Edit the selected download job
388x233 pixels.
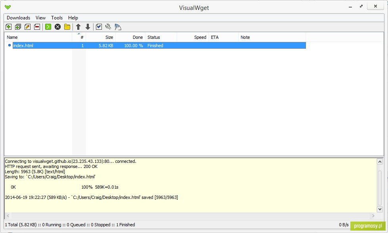click(27, 27)
